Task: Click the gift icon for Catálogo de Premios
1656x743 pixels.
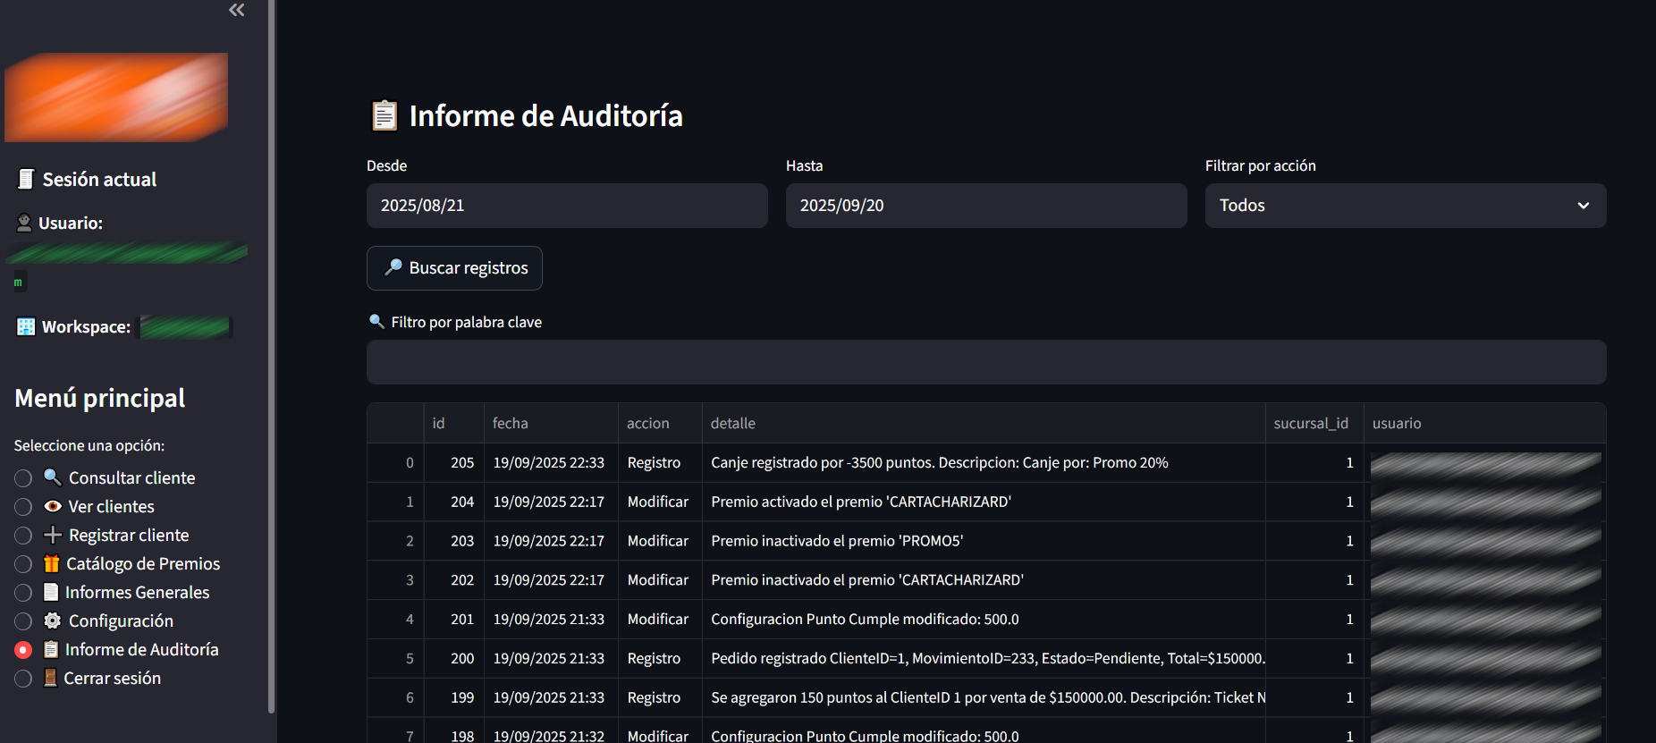Action: (52, 563)
